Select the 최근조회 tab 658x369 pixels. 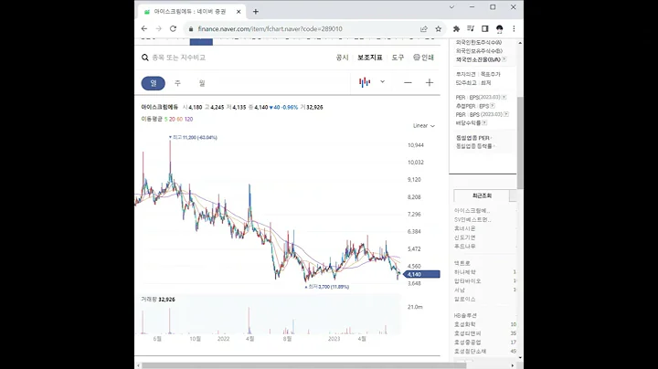482,195
